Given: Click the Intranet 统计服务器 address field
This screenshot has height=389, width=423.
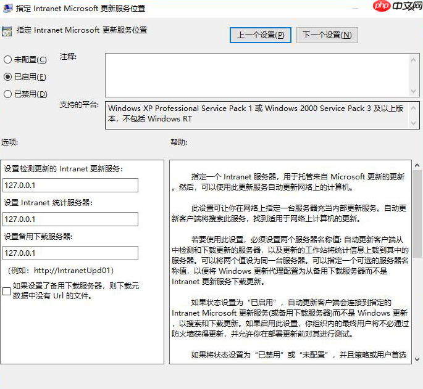Looking at the screenshot, I should pos(70,219).
